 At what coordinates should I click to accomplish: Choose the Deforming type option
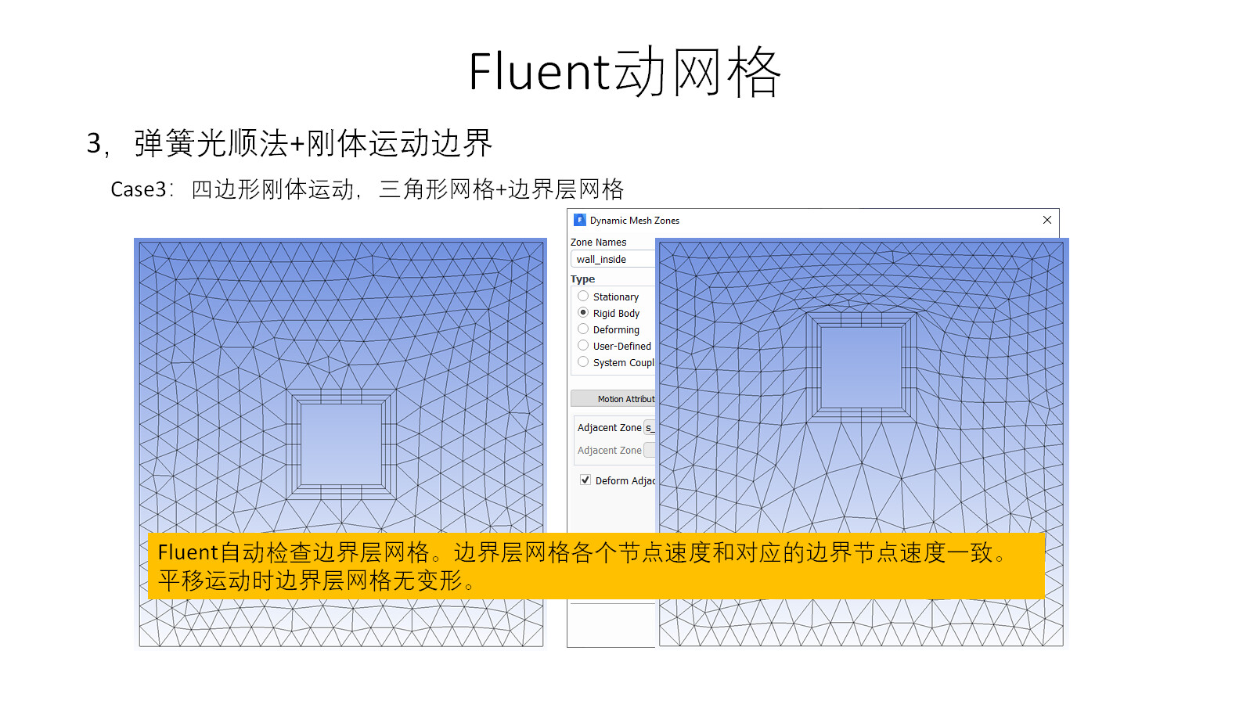(583, 329)
